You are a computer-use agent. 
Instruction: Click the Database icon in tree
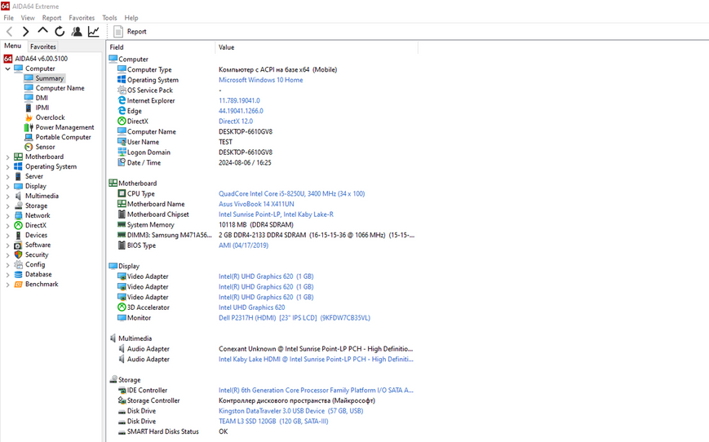[18, 274]
